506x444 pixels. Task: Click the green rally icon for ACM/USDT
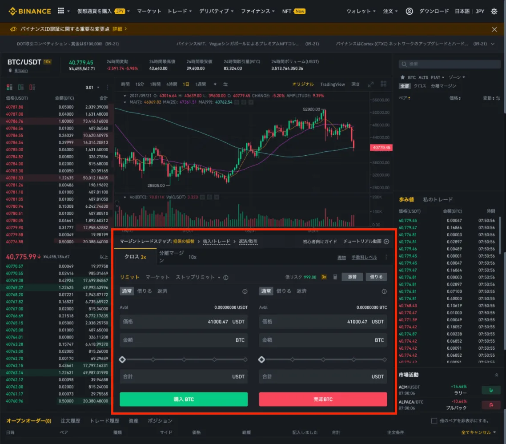(x=491, y=390)
